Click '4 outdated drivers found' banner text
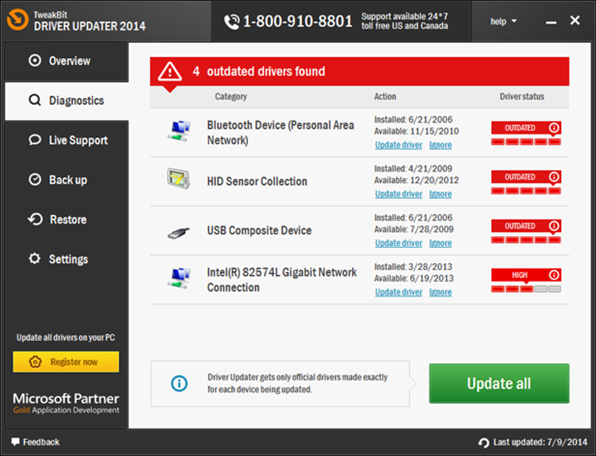The width and height of the screenshot is (596, 456). 258,71
